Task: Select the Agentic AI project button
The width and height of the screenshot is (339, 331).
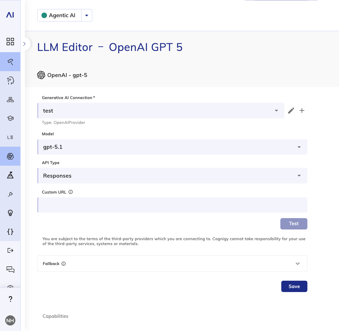Action: click(x=60, y=15)
